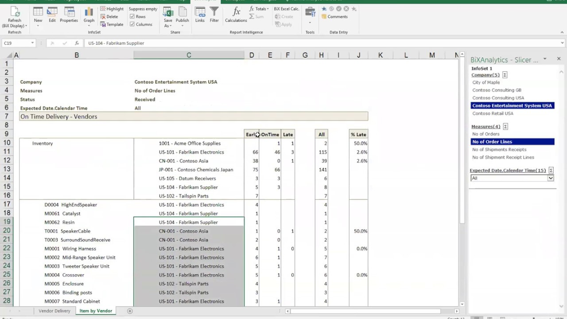Switch to the Vendor Delivery sheet tab
This screenshot has height=319, width=567.
click(54, 311)
